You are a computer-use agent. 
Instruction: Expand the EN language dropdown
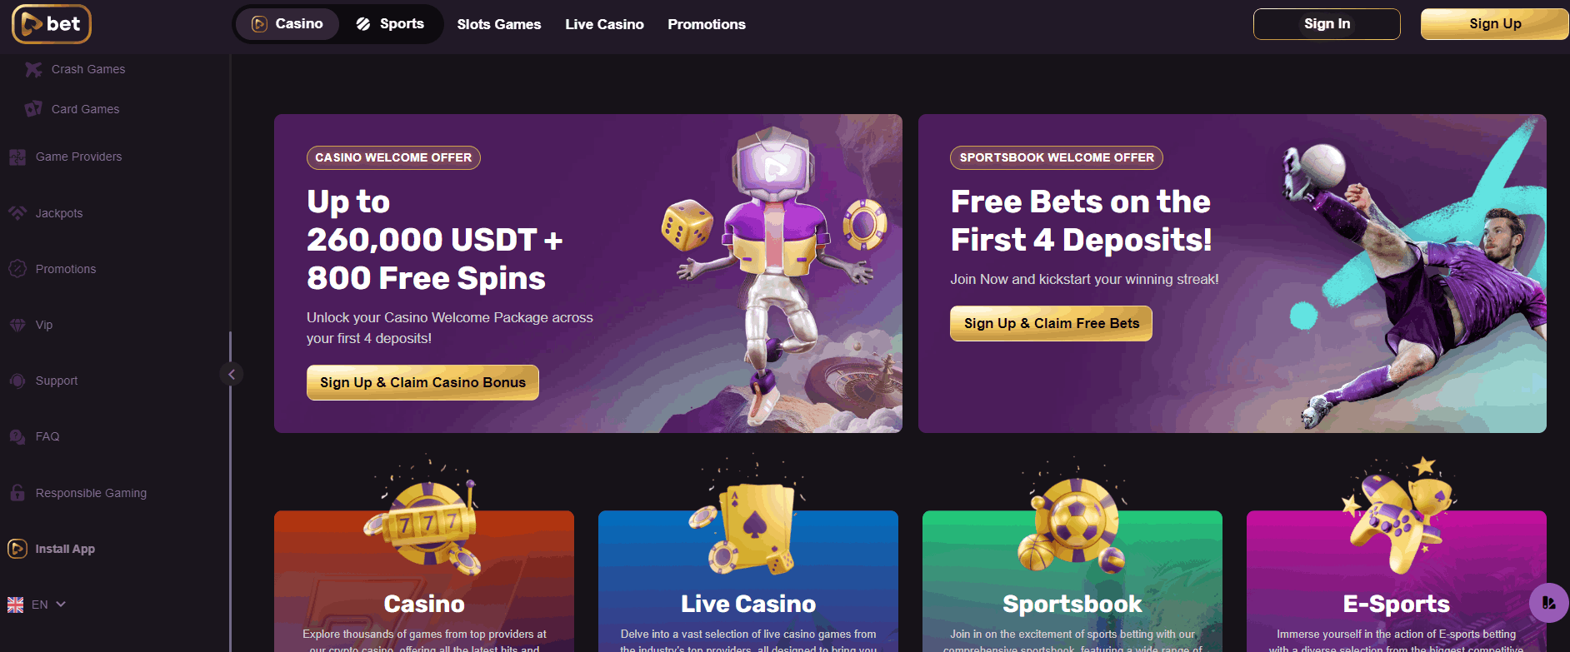[x=37, y=605]
